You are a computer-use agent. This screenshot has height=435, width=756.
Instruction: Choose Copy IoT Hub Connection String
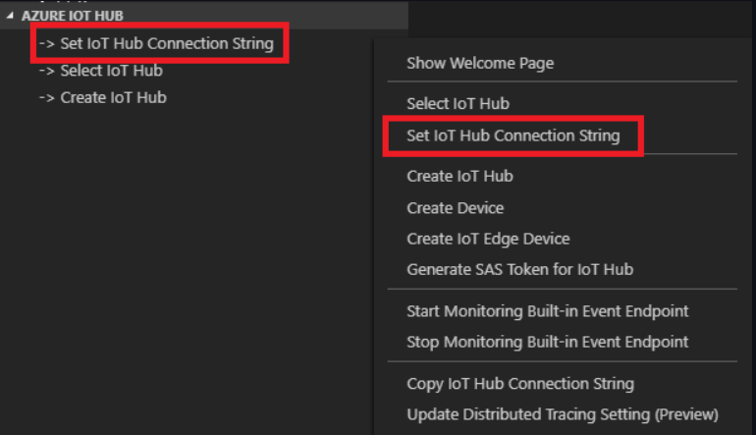[519, 384]
